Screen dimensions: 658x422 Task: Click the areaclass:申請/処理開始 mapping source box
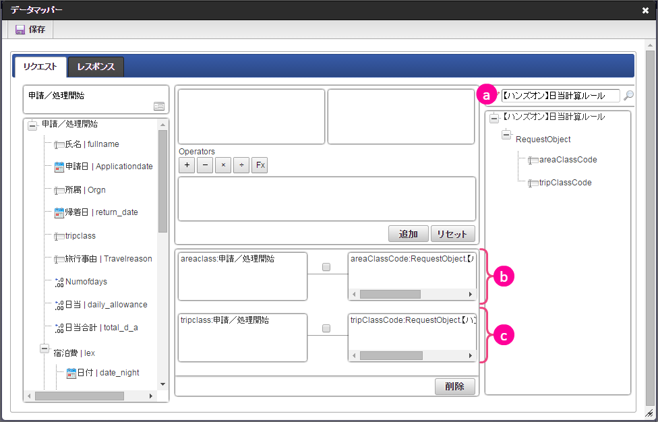(x=243, y=276)
